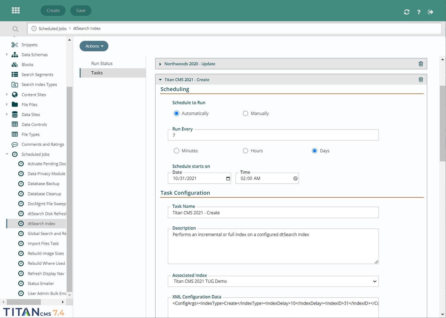Click the Scheduled Jobs clock icon

pyautogui.click(x=15, y=154)
